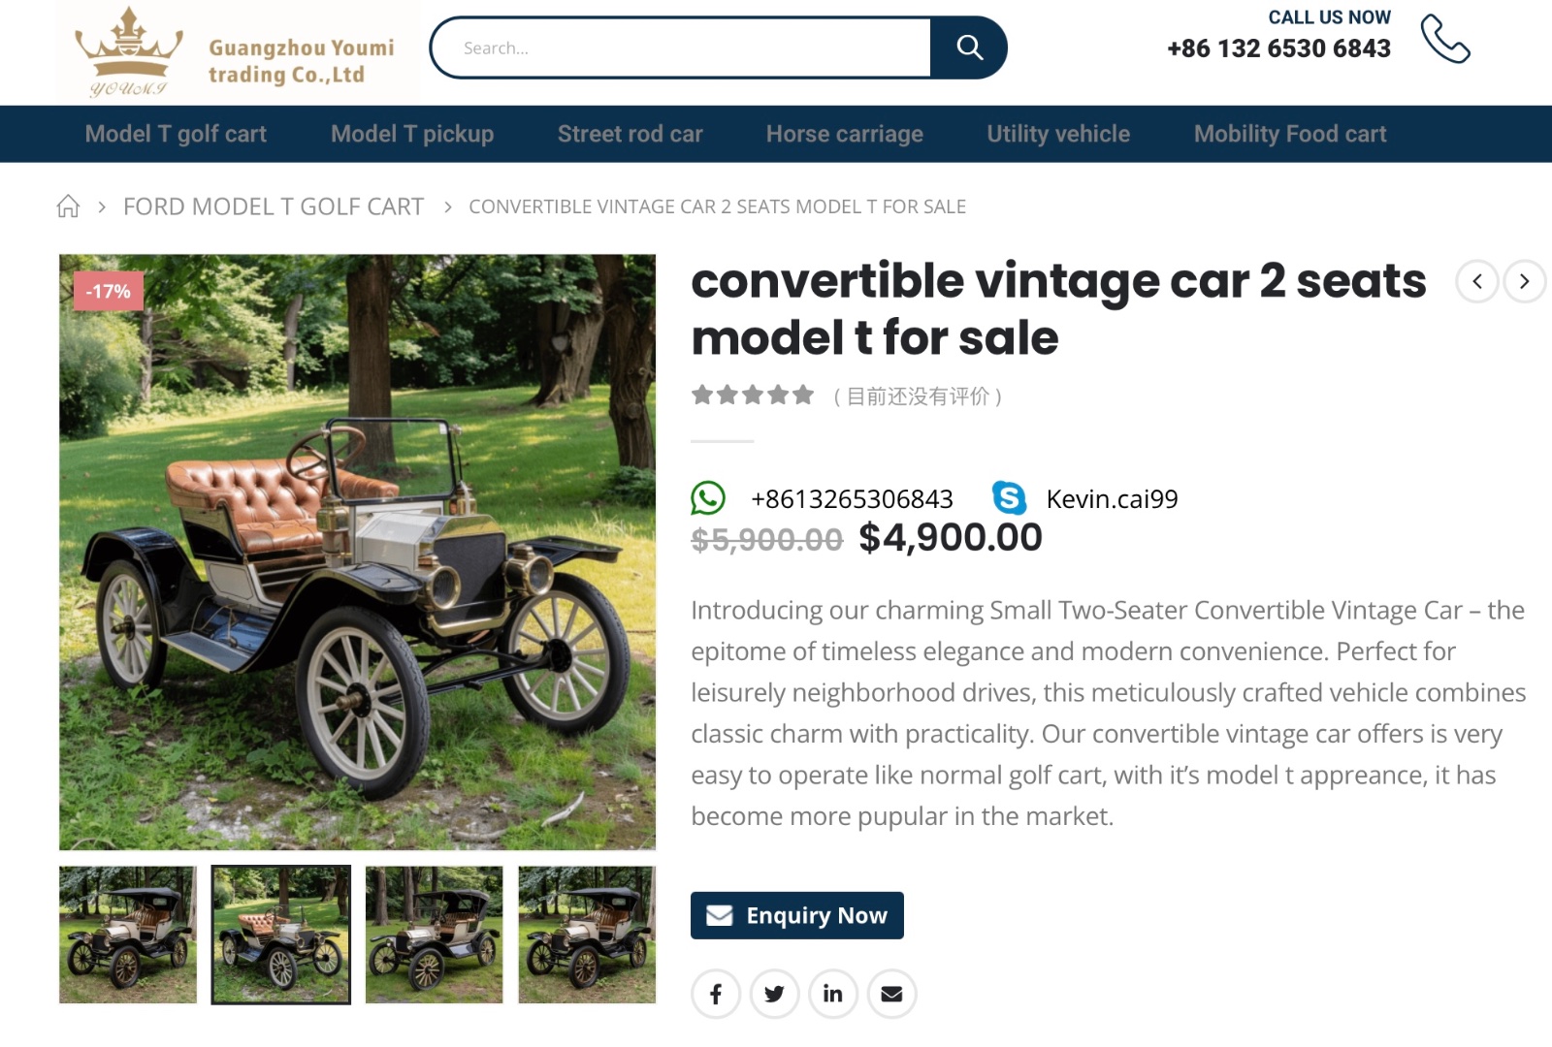Click the Skype contact icon
This screenshot has height=1047, width=1552.
tap(1009, 498)
